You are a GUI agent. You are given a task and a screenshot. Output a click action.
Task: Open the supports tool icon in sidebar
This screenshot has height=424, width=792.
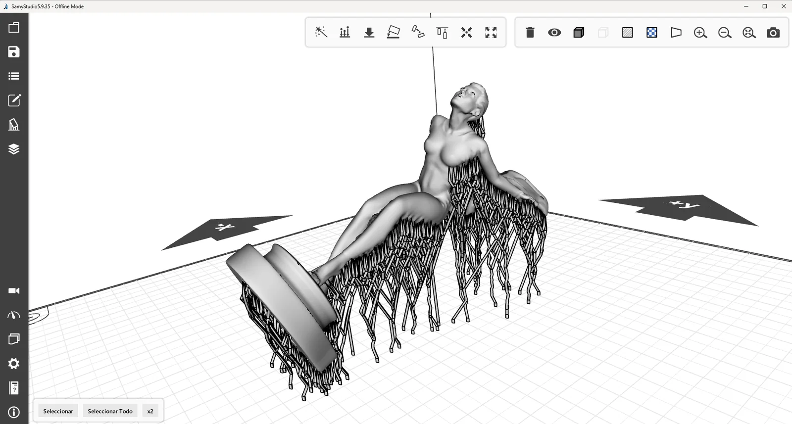(x=14, y=124)
